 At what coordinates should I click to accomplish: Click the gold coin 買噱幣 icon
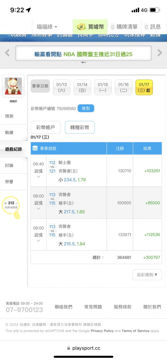pos(81,27)
